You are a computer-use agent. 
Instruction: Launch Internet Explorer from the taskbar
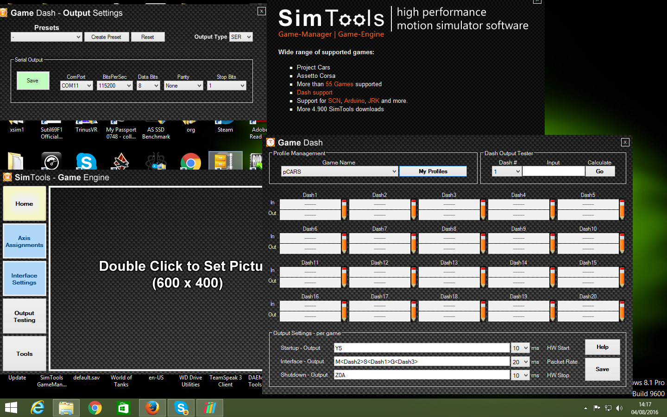[38, 408]
